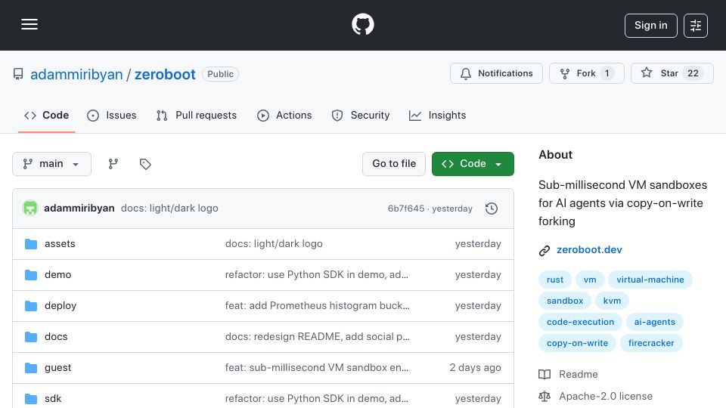Select the firecracker topic tag

651,343
